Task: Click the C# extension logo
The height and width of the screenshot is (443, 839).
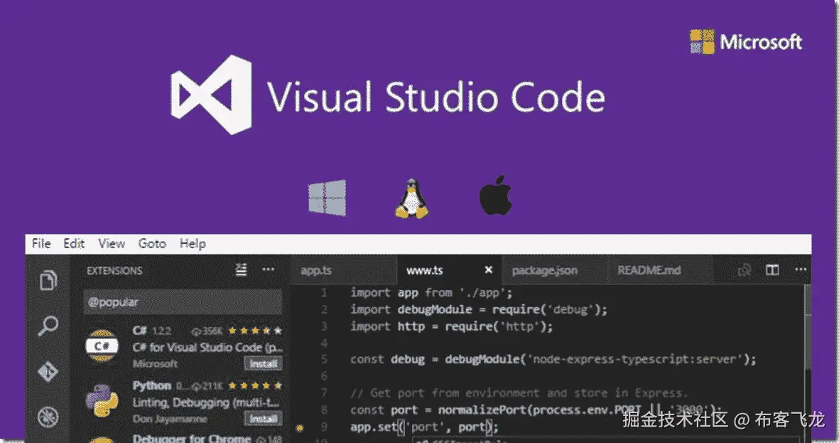Action: coord(102,346)
